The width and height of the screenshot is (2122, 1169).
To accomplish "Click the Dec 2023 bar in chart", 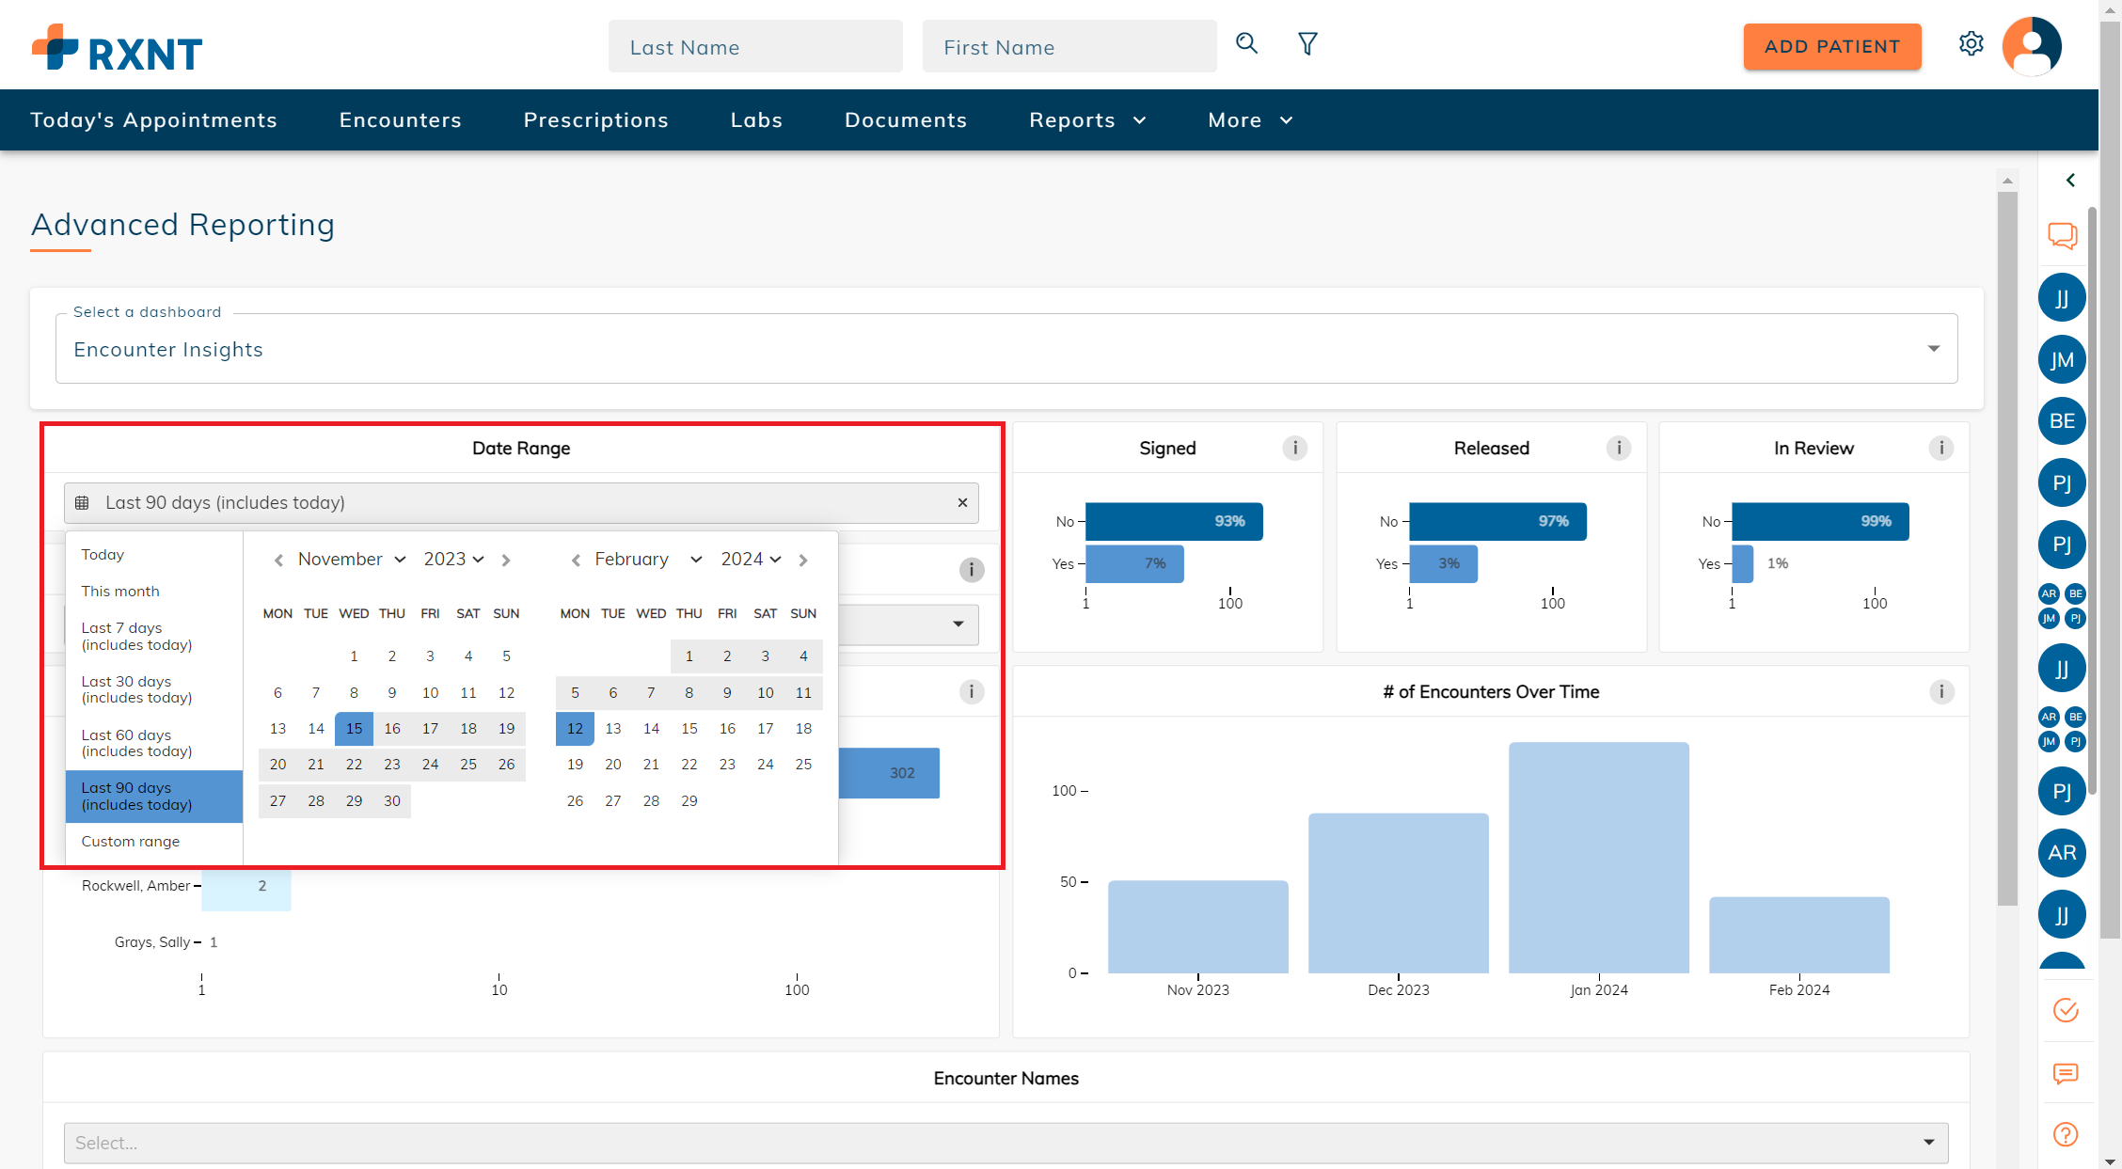I will coord(1398,893).
